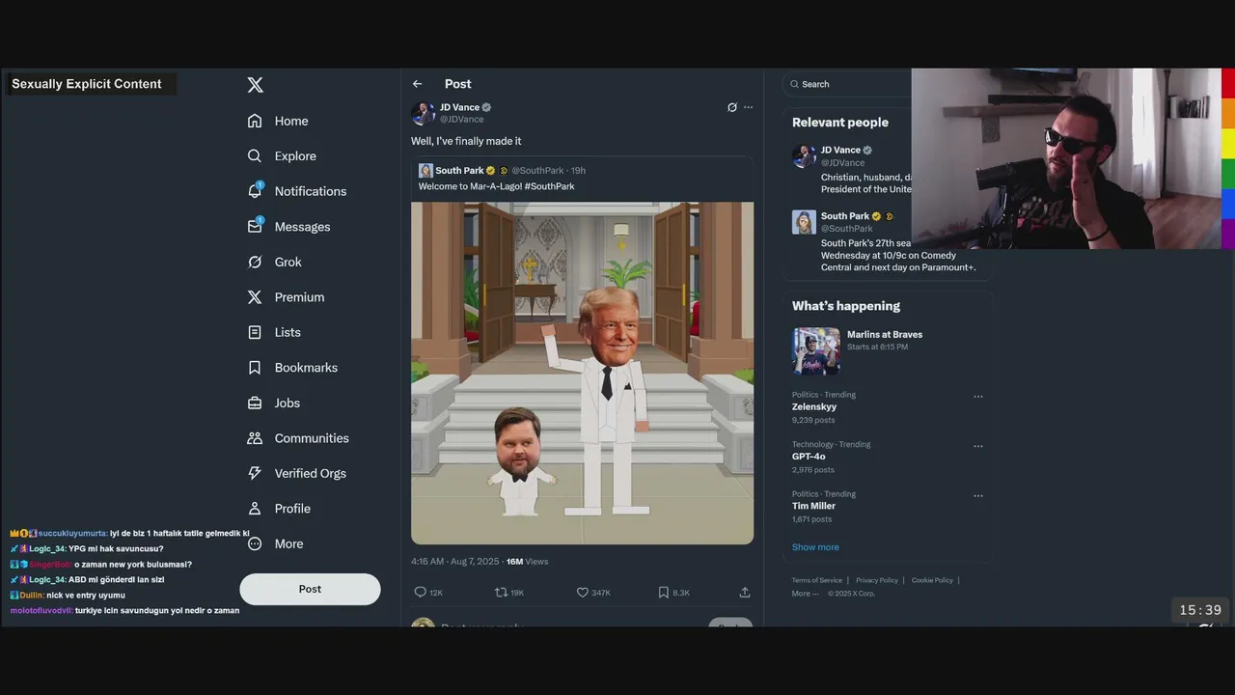
Task: Open the post's three-dot menu
Action: coord(748,107)
